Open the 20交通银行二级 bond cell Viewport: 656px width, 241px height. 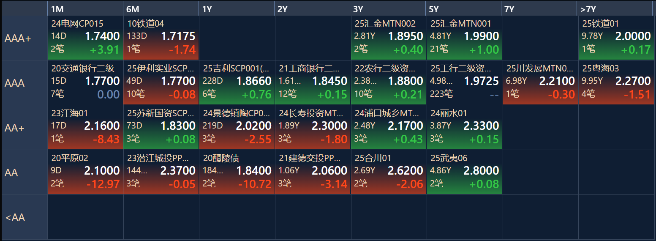tap(85, 83)
